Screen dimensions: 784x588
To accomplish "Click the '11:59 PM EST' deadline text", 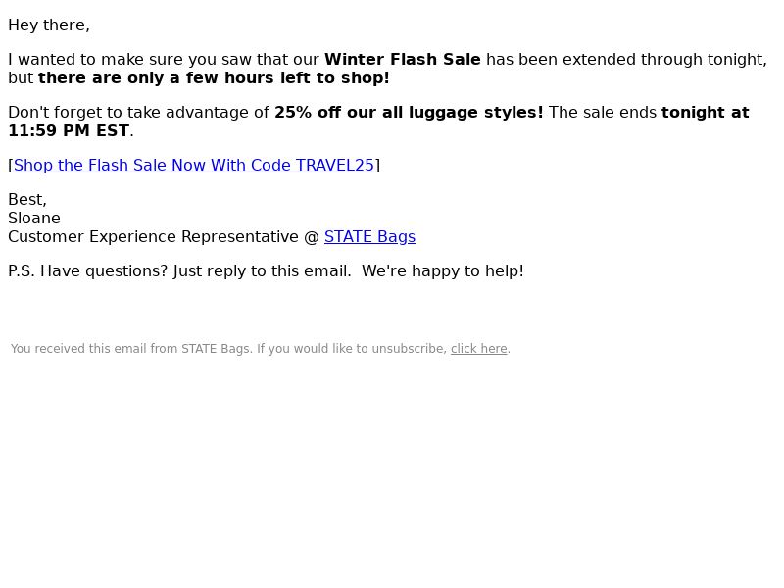I will (69, 130).
